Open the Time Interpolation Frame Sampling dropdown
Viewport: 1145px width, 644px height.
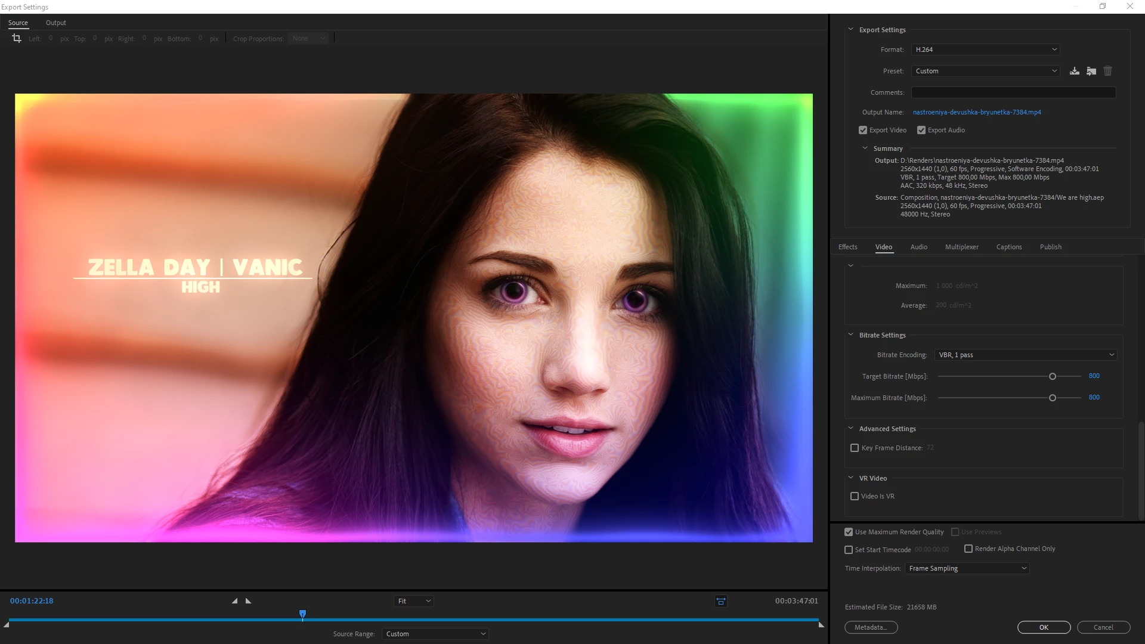pyautogui.click(x=967, y=568)
